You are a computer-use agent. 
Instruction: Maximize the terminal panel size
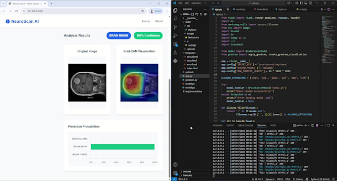coord(329,125)
